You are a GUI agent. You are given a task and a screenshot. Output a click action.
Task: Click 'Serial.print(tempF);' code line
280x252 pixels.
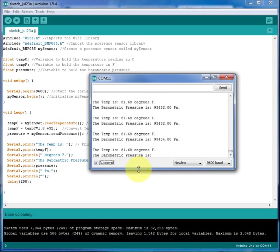(29, 150)
